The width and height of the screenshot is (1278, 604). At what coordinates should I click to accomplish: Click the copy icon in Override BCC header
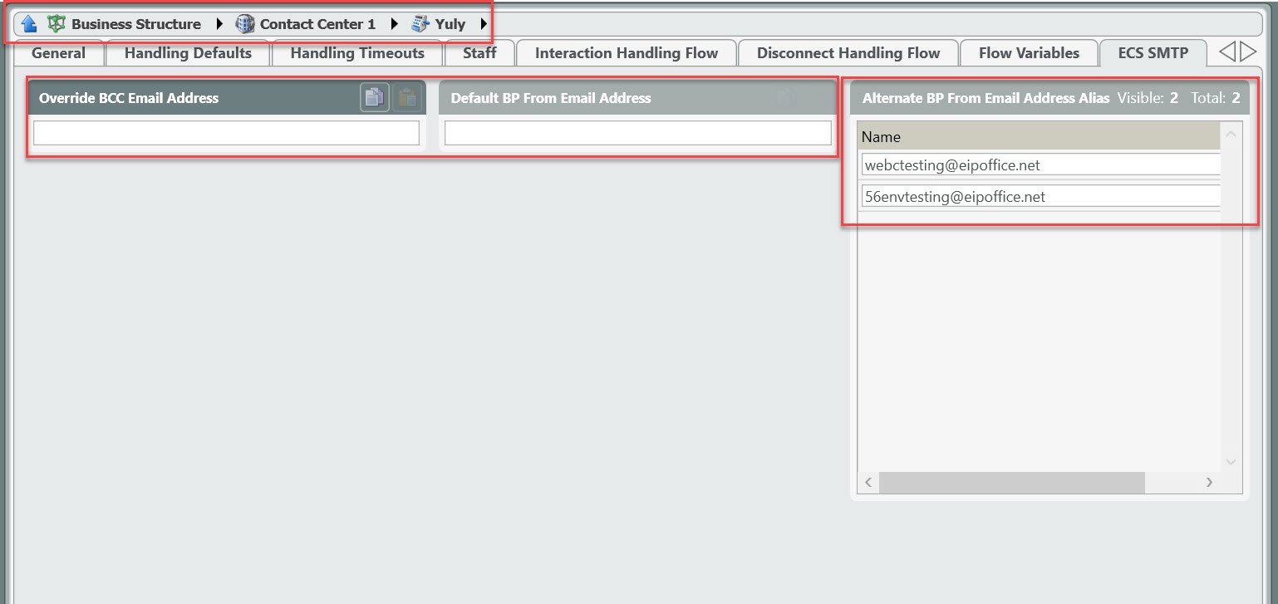tap(374, 98)
